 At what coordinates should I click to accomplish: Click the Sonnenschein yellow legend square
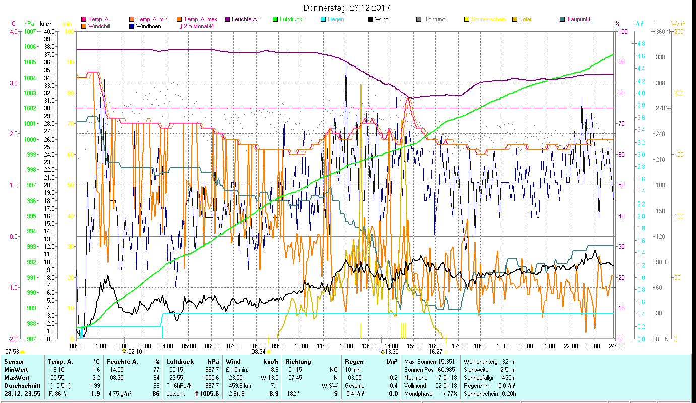pyautogui.click(x=467, y=19)
